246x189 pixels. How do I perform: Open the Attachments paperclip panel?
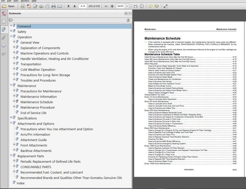pos(4,38)
